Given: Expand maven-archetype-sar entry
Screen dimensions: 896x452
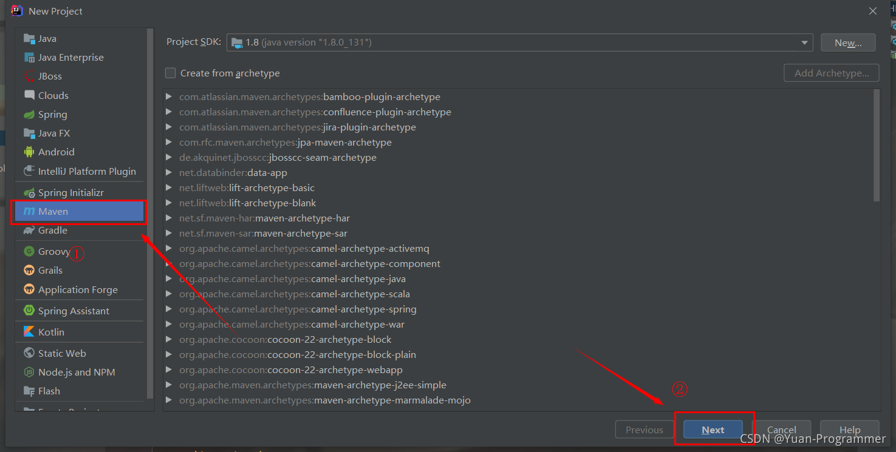Looking at the screenshot, I should click(x=169, y=234).
